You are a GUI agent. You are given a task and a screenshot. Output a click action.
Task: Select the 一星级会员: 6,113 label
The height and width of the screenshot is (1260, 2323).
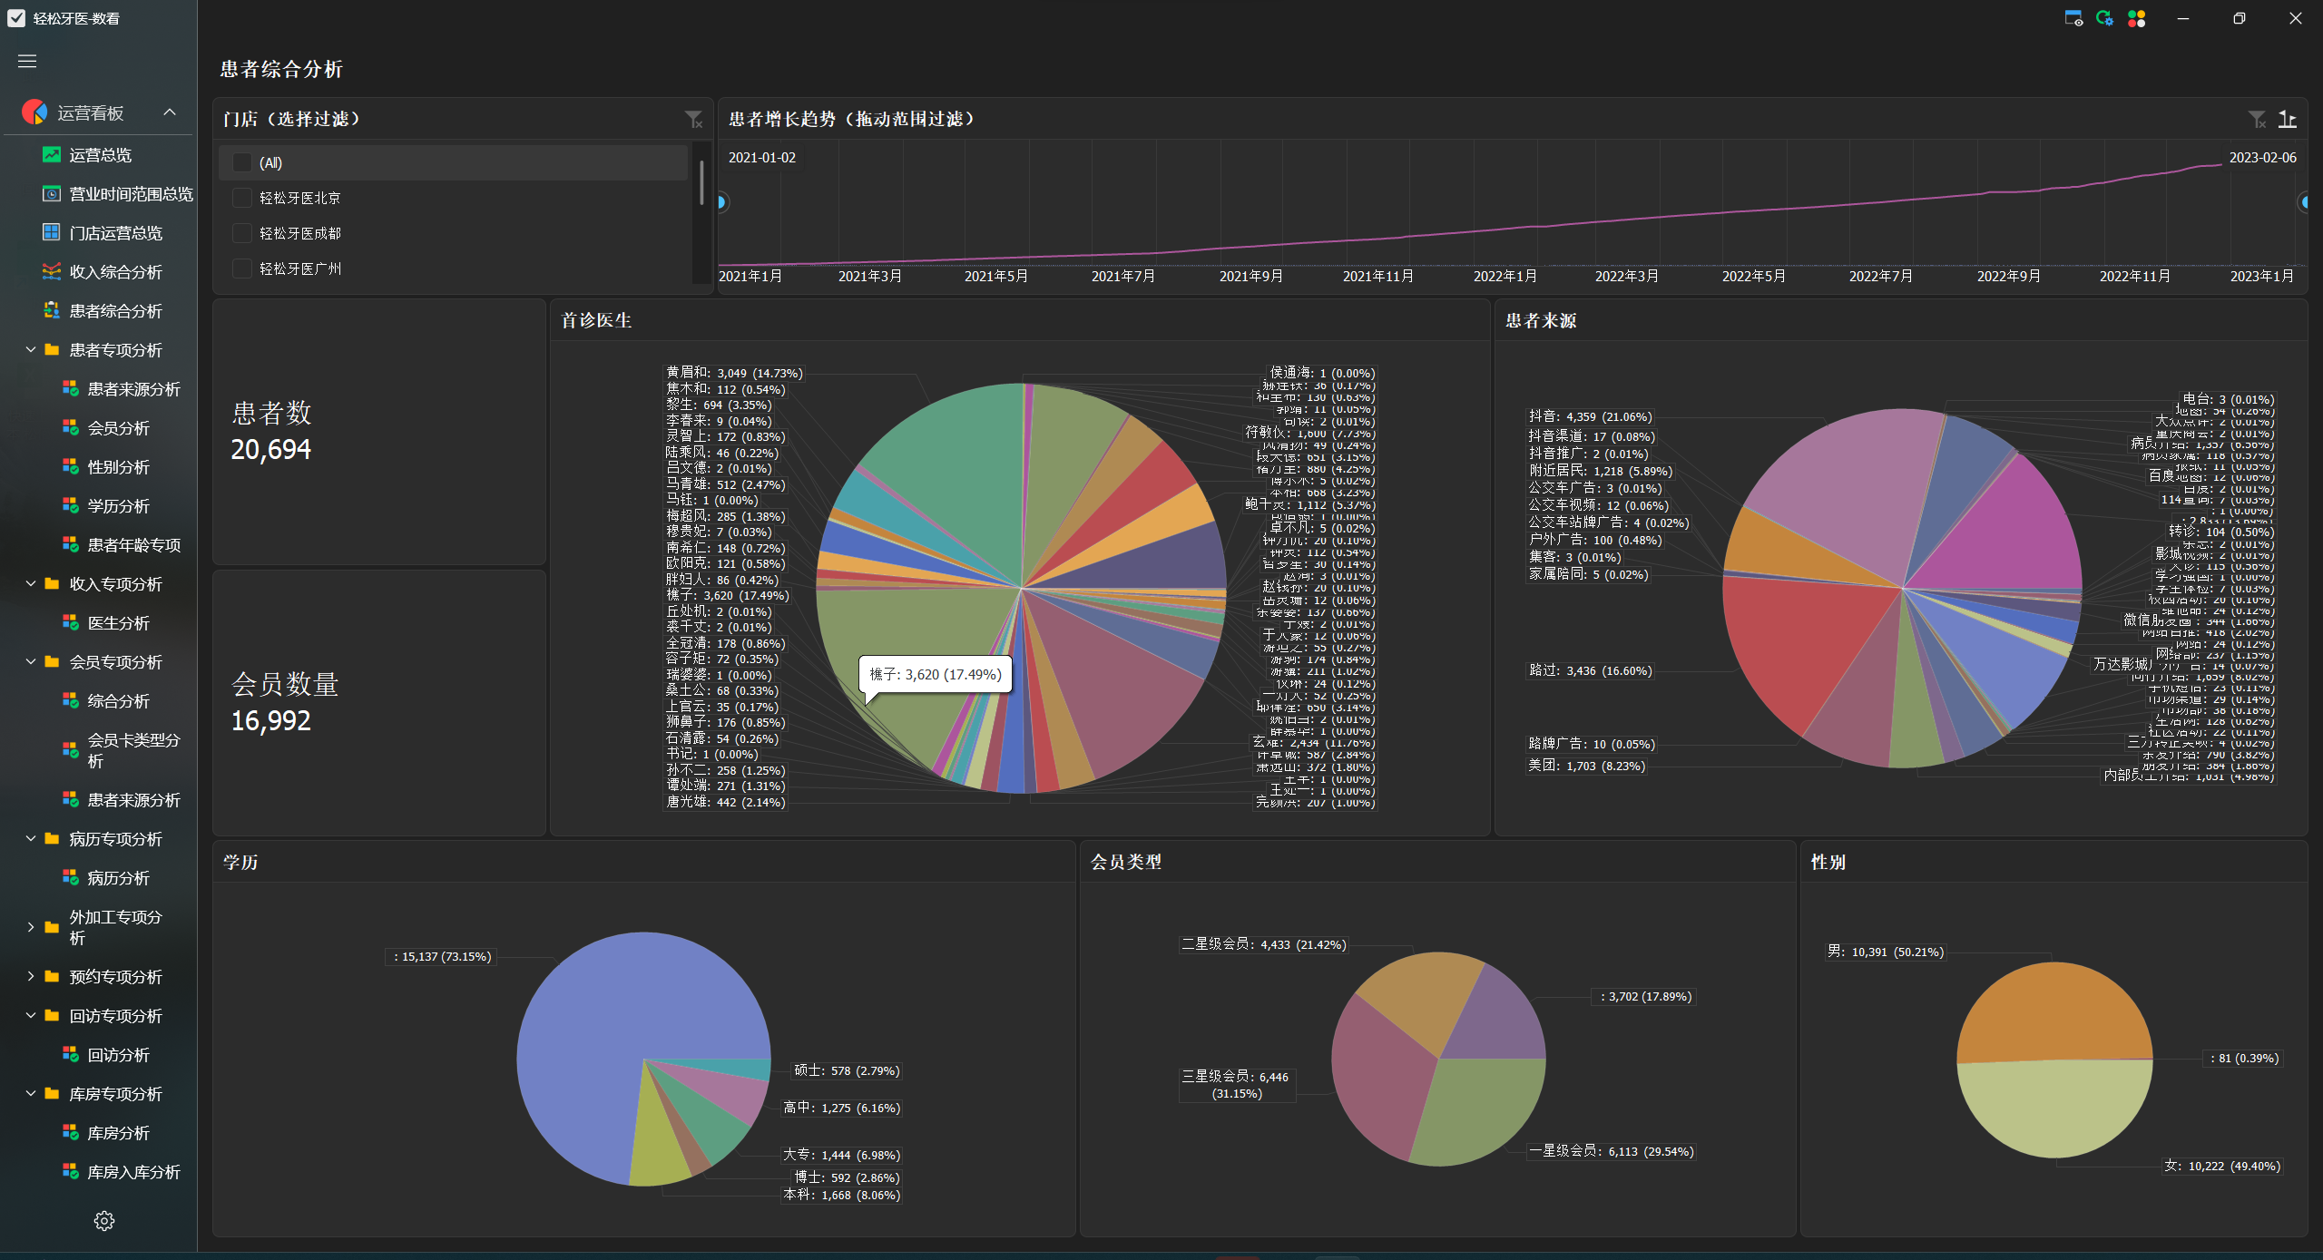1611,1151
